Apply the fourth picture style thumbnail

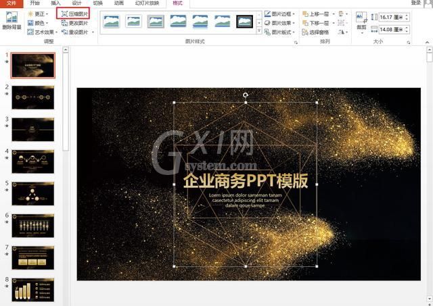point(178,22)
